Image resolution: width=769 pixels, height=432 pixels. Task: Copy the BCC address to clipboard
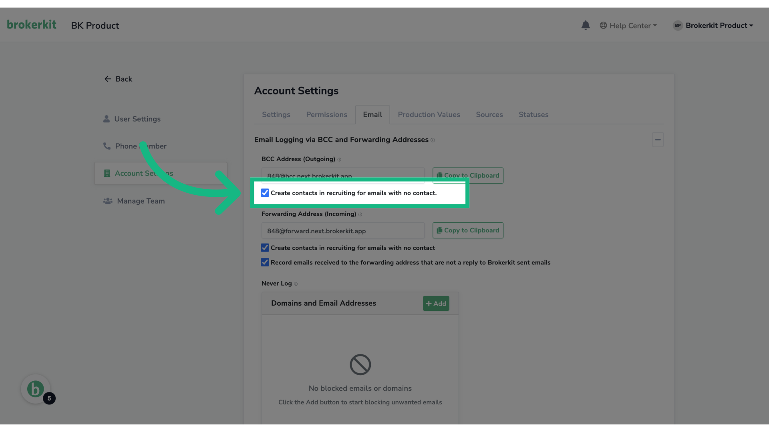pyautogui.click(x=468, y=176)
